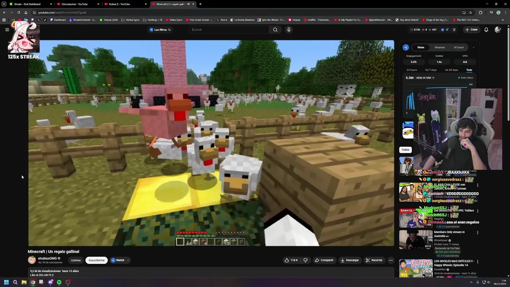Click the Minecraft video player
The height and width of the screenshot is (287, 510).
[211, 143]
